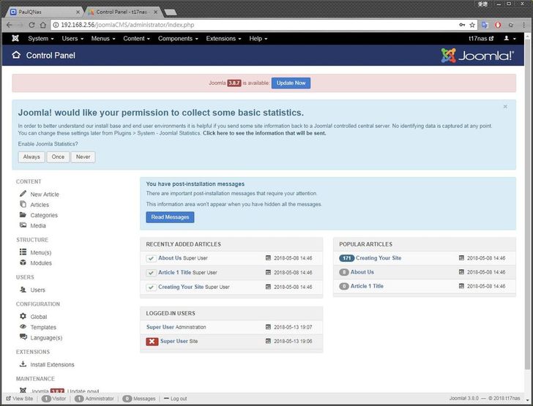Image resolution: width=533 pixels, height=406 pixels.
Task: Click the Update Now button
Action: click(291, 83)
